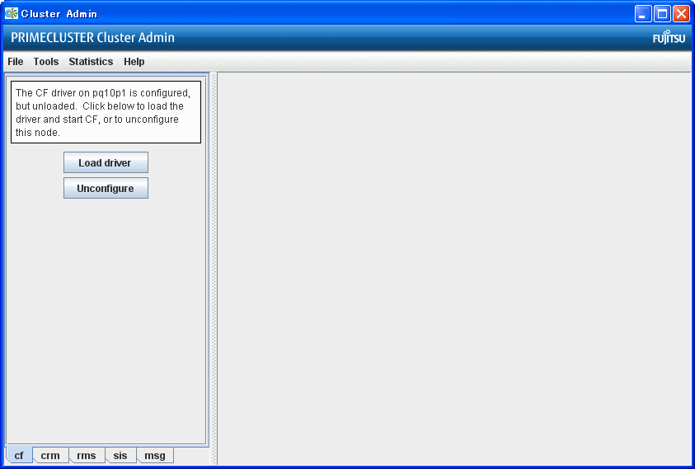The height and width of the screenshot is (469, 695).
Task: Open the Help menu
Action: 134,62
